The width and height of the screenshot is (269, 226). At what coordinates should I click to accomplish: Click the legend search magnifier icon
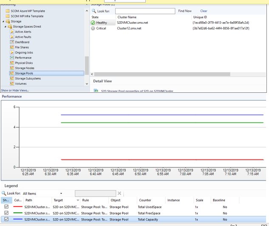[4, 193]
